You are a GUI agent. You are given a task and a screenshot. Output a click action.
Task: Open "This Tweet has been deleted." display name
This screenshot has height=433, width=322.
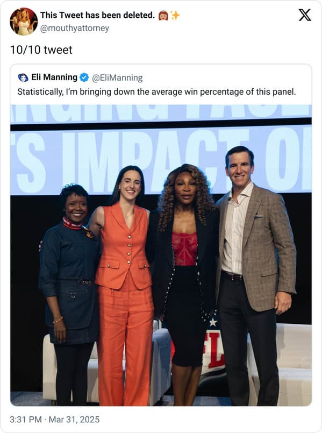97,16
